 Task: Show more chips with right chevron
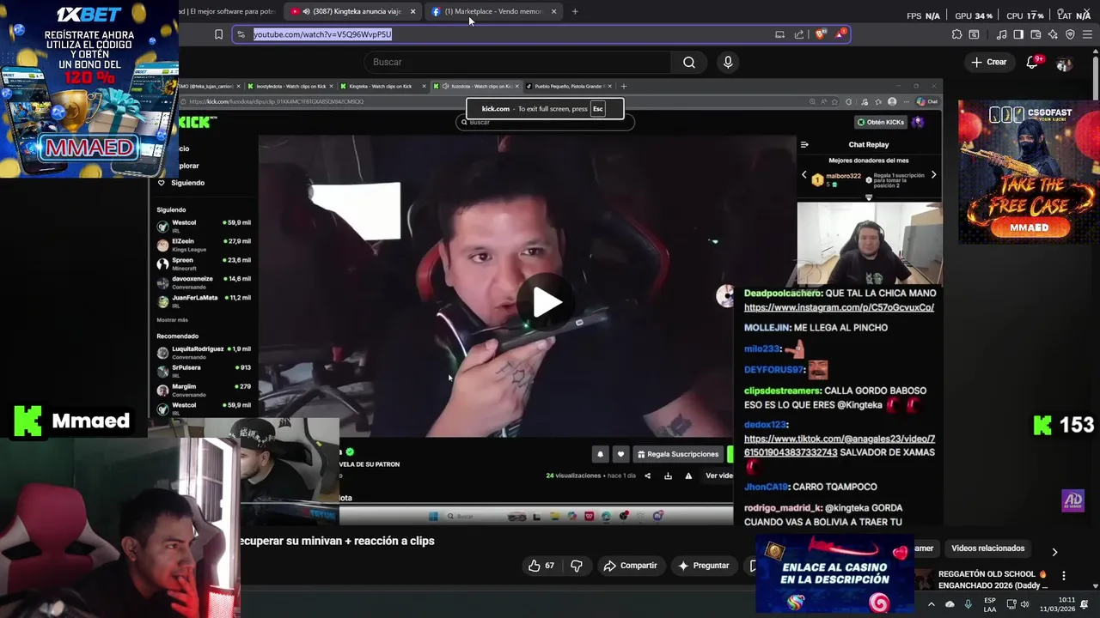click(x=1054, y=552)
